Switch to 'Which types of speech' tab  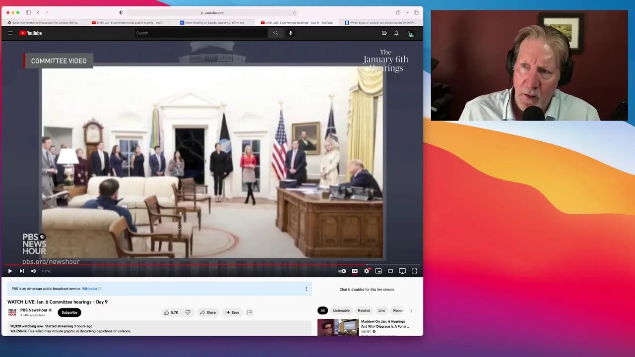(381, 23)
